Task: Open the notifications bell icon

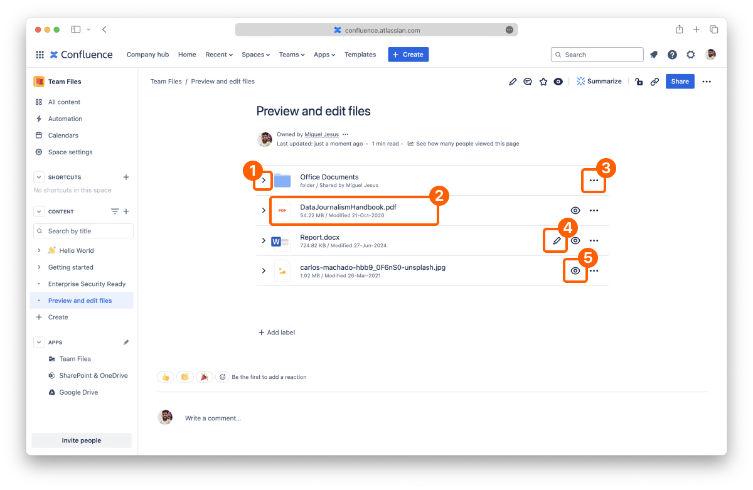Action: click(x=654, y=55)
